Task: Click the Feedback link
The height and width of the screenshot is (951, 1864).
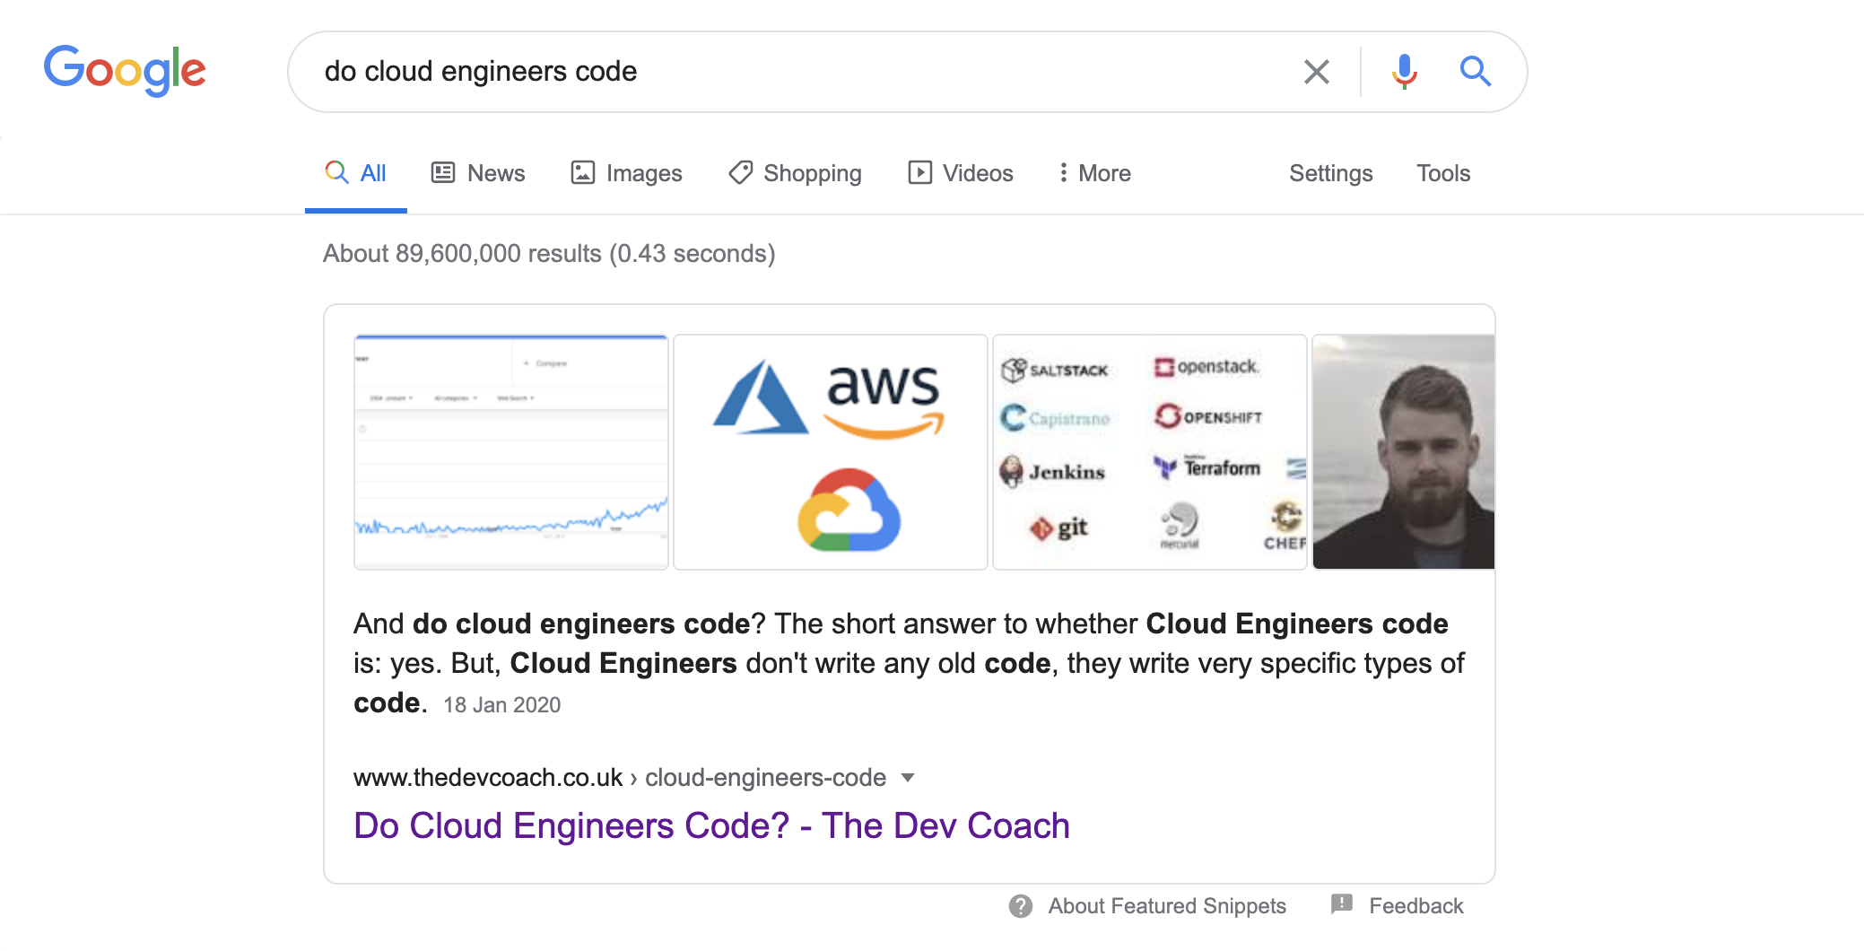Action: [x=1415, y=906]
